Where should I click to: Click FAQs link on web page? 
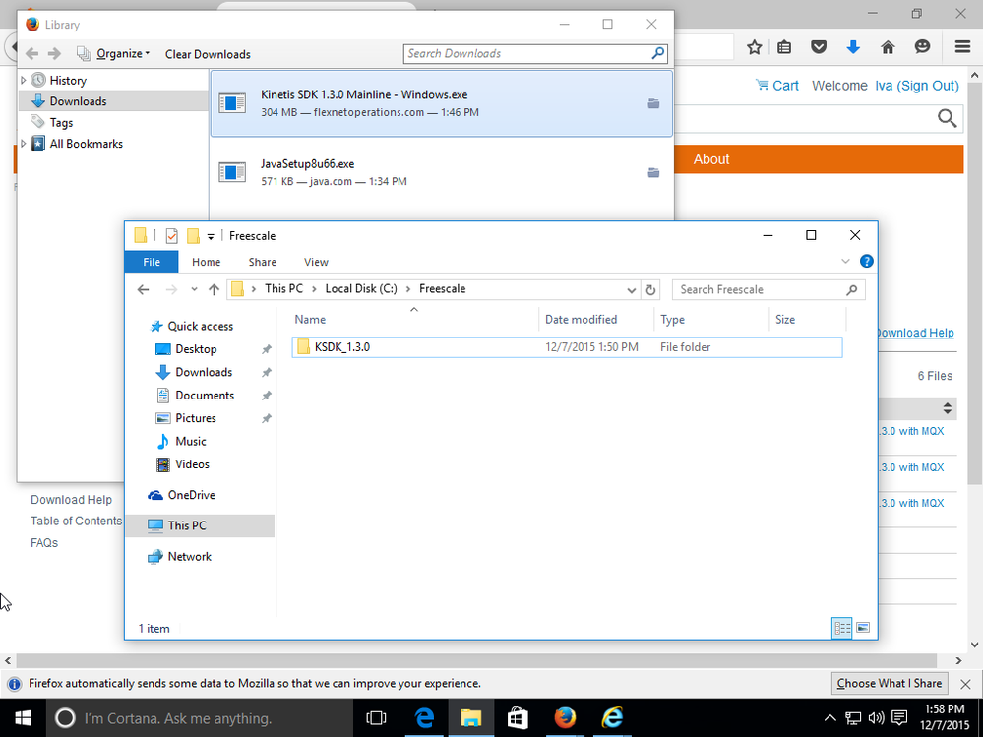tap(44, 543)
